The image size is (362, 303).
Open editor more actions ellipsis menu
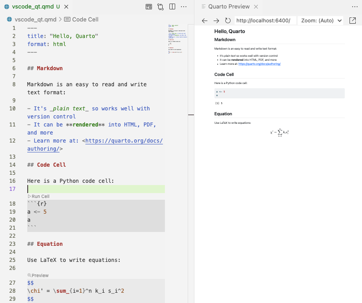pos(184,7)
